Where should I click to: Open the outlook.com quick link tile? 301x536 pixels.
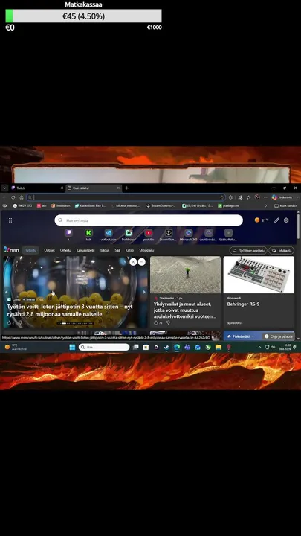point(109,233)
